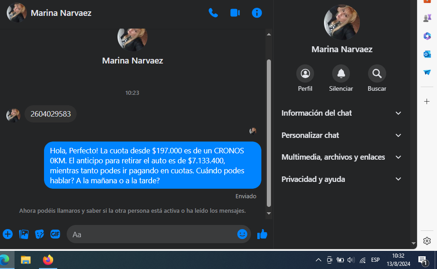Open Firefox from the Windows taskbar

coord(48,260)
